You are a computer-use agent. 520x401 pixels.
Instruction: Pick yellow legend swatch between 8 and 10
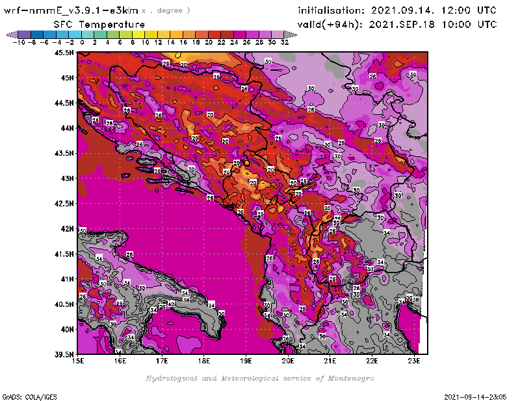coord(138,34)
